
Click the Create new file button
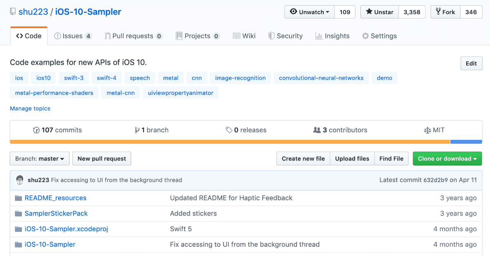coord(303,159)
